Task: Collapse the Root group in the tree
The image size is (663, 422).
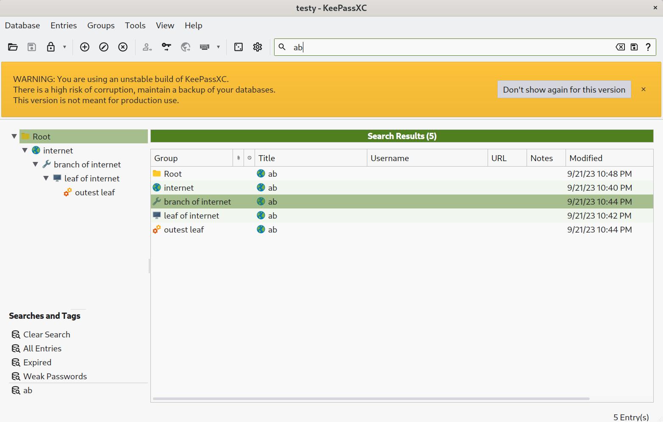Action: coord(14,136)
